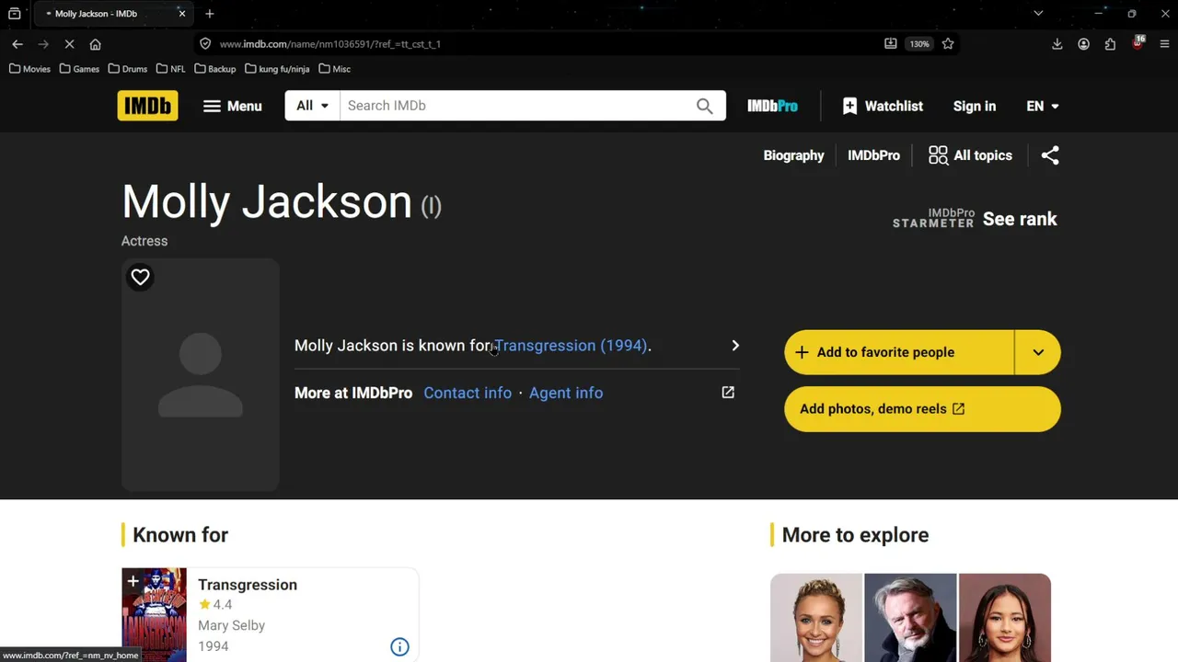Click the IMDb logo
The width and height of the screenshot is (1178, 662).
[x=147, y=106]
